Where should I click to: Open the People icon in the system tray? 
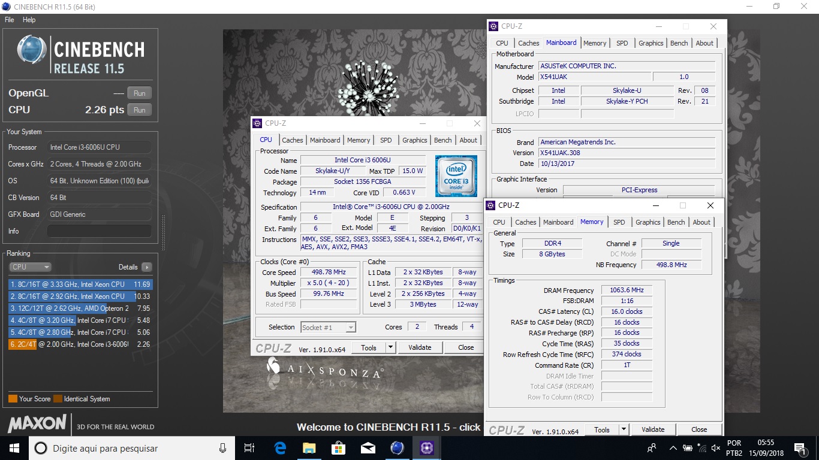tap(652, 448)
